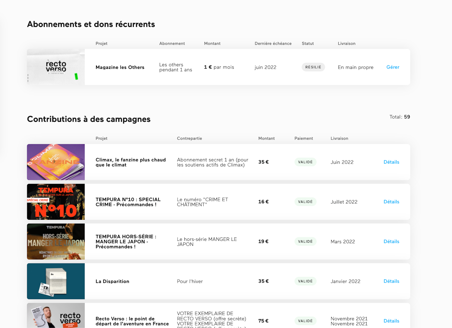Click the reward Le numéro "CRIME ET CHÂTIMENT"
The height and width of the screenshot is (328, 452).
(202, 202)
